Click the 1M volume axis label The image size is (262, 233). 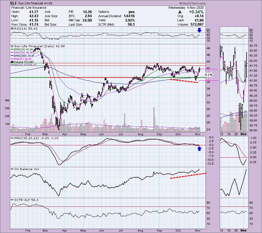pos(7,124)
